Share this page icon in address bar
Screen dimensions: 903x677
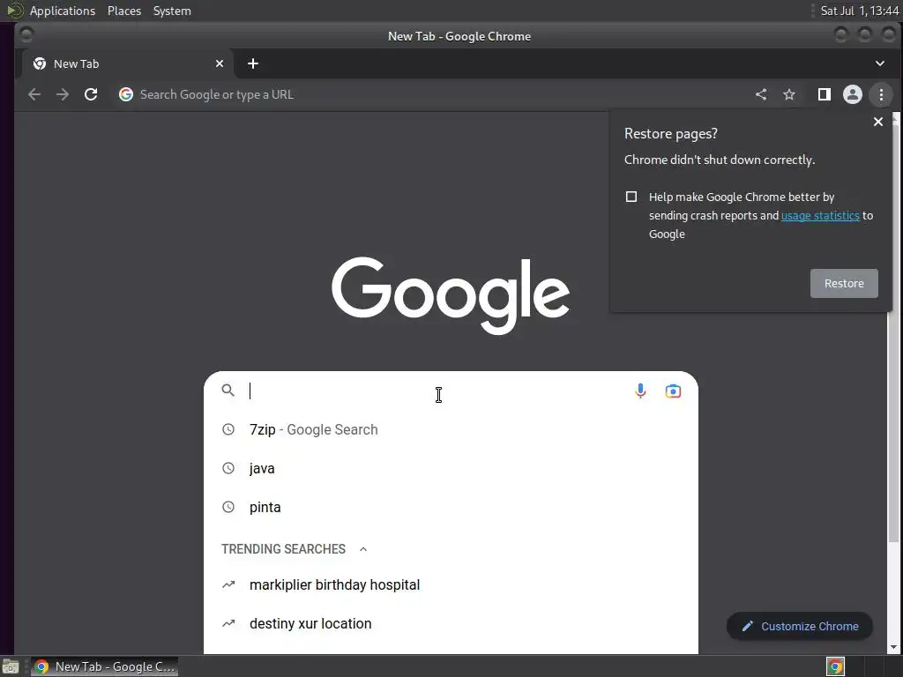761,94
